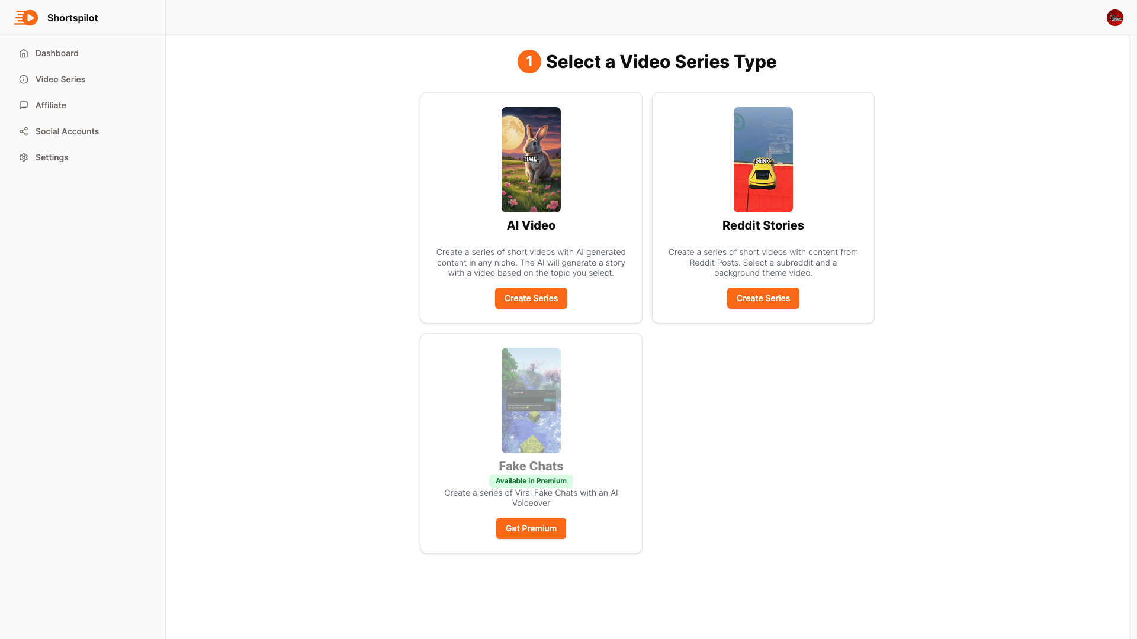Navigate to Social Accounts
Viewport: 1137px width, 639px height.
[x=67, y=131]
